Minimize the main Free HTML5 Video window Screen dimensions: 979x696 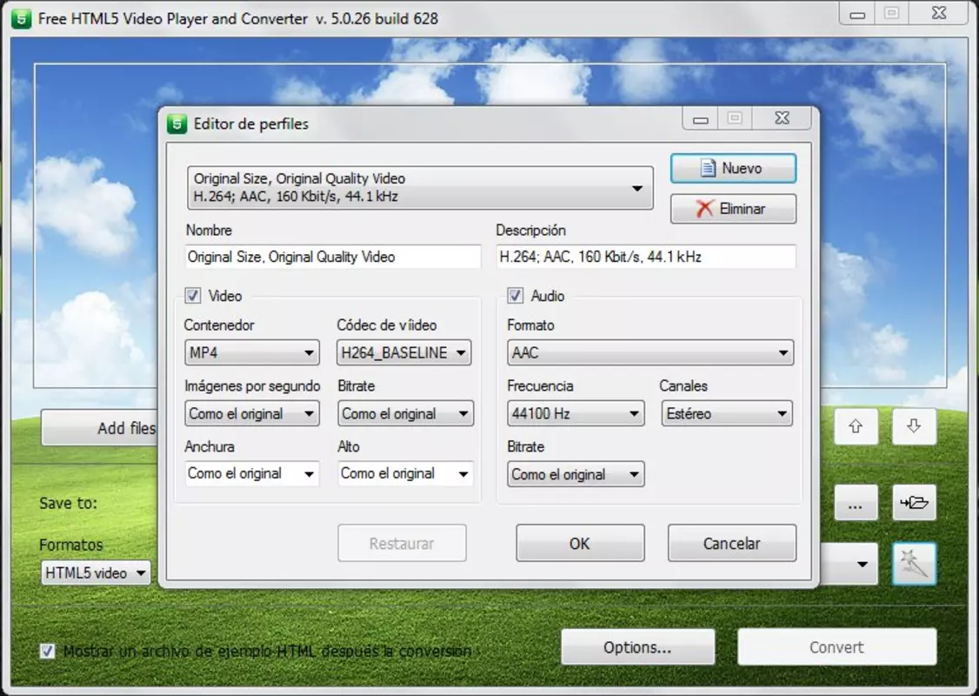(857, 13)
